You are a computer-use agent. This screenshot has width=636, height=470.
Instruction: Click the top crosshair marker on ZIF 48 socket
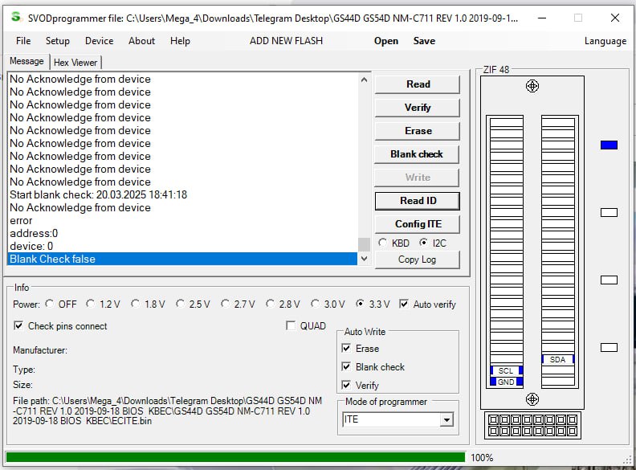pyautogui.click(x=532, y=86)
